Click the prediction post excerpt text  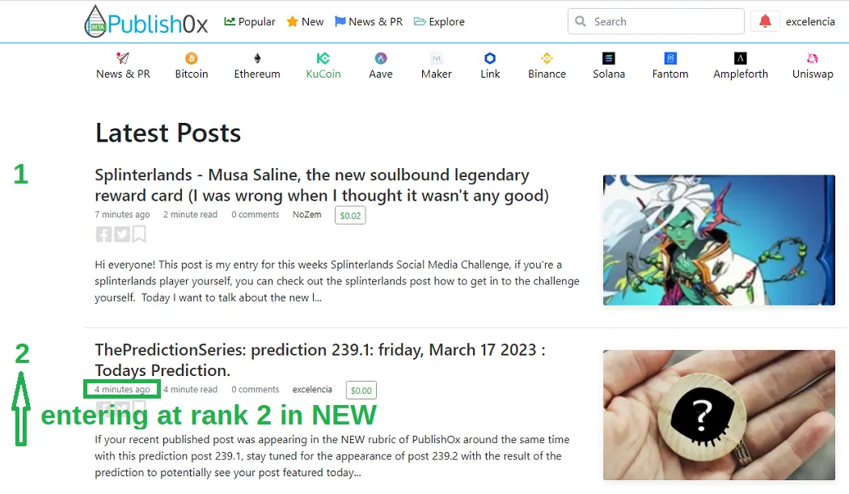tap(332, 456)
